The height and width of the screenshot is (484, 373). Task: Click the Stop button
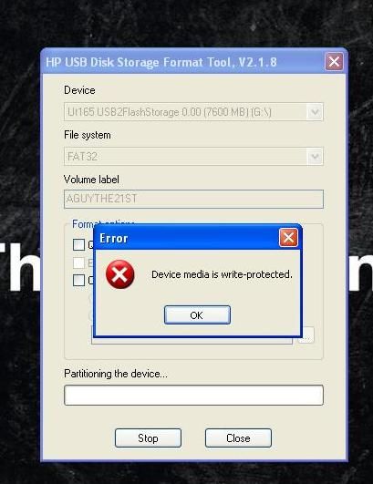coord(148,438)
